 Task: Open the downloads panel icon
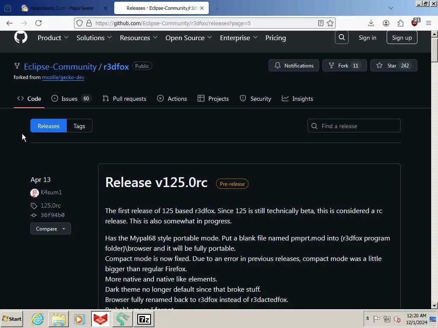tap(371, 23)
